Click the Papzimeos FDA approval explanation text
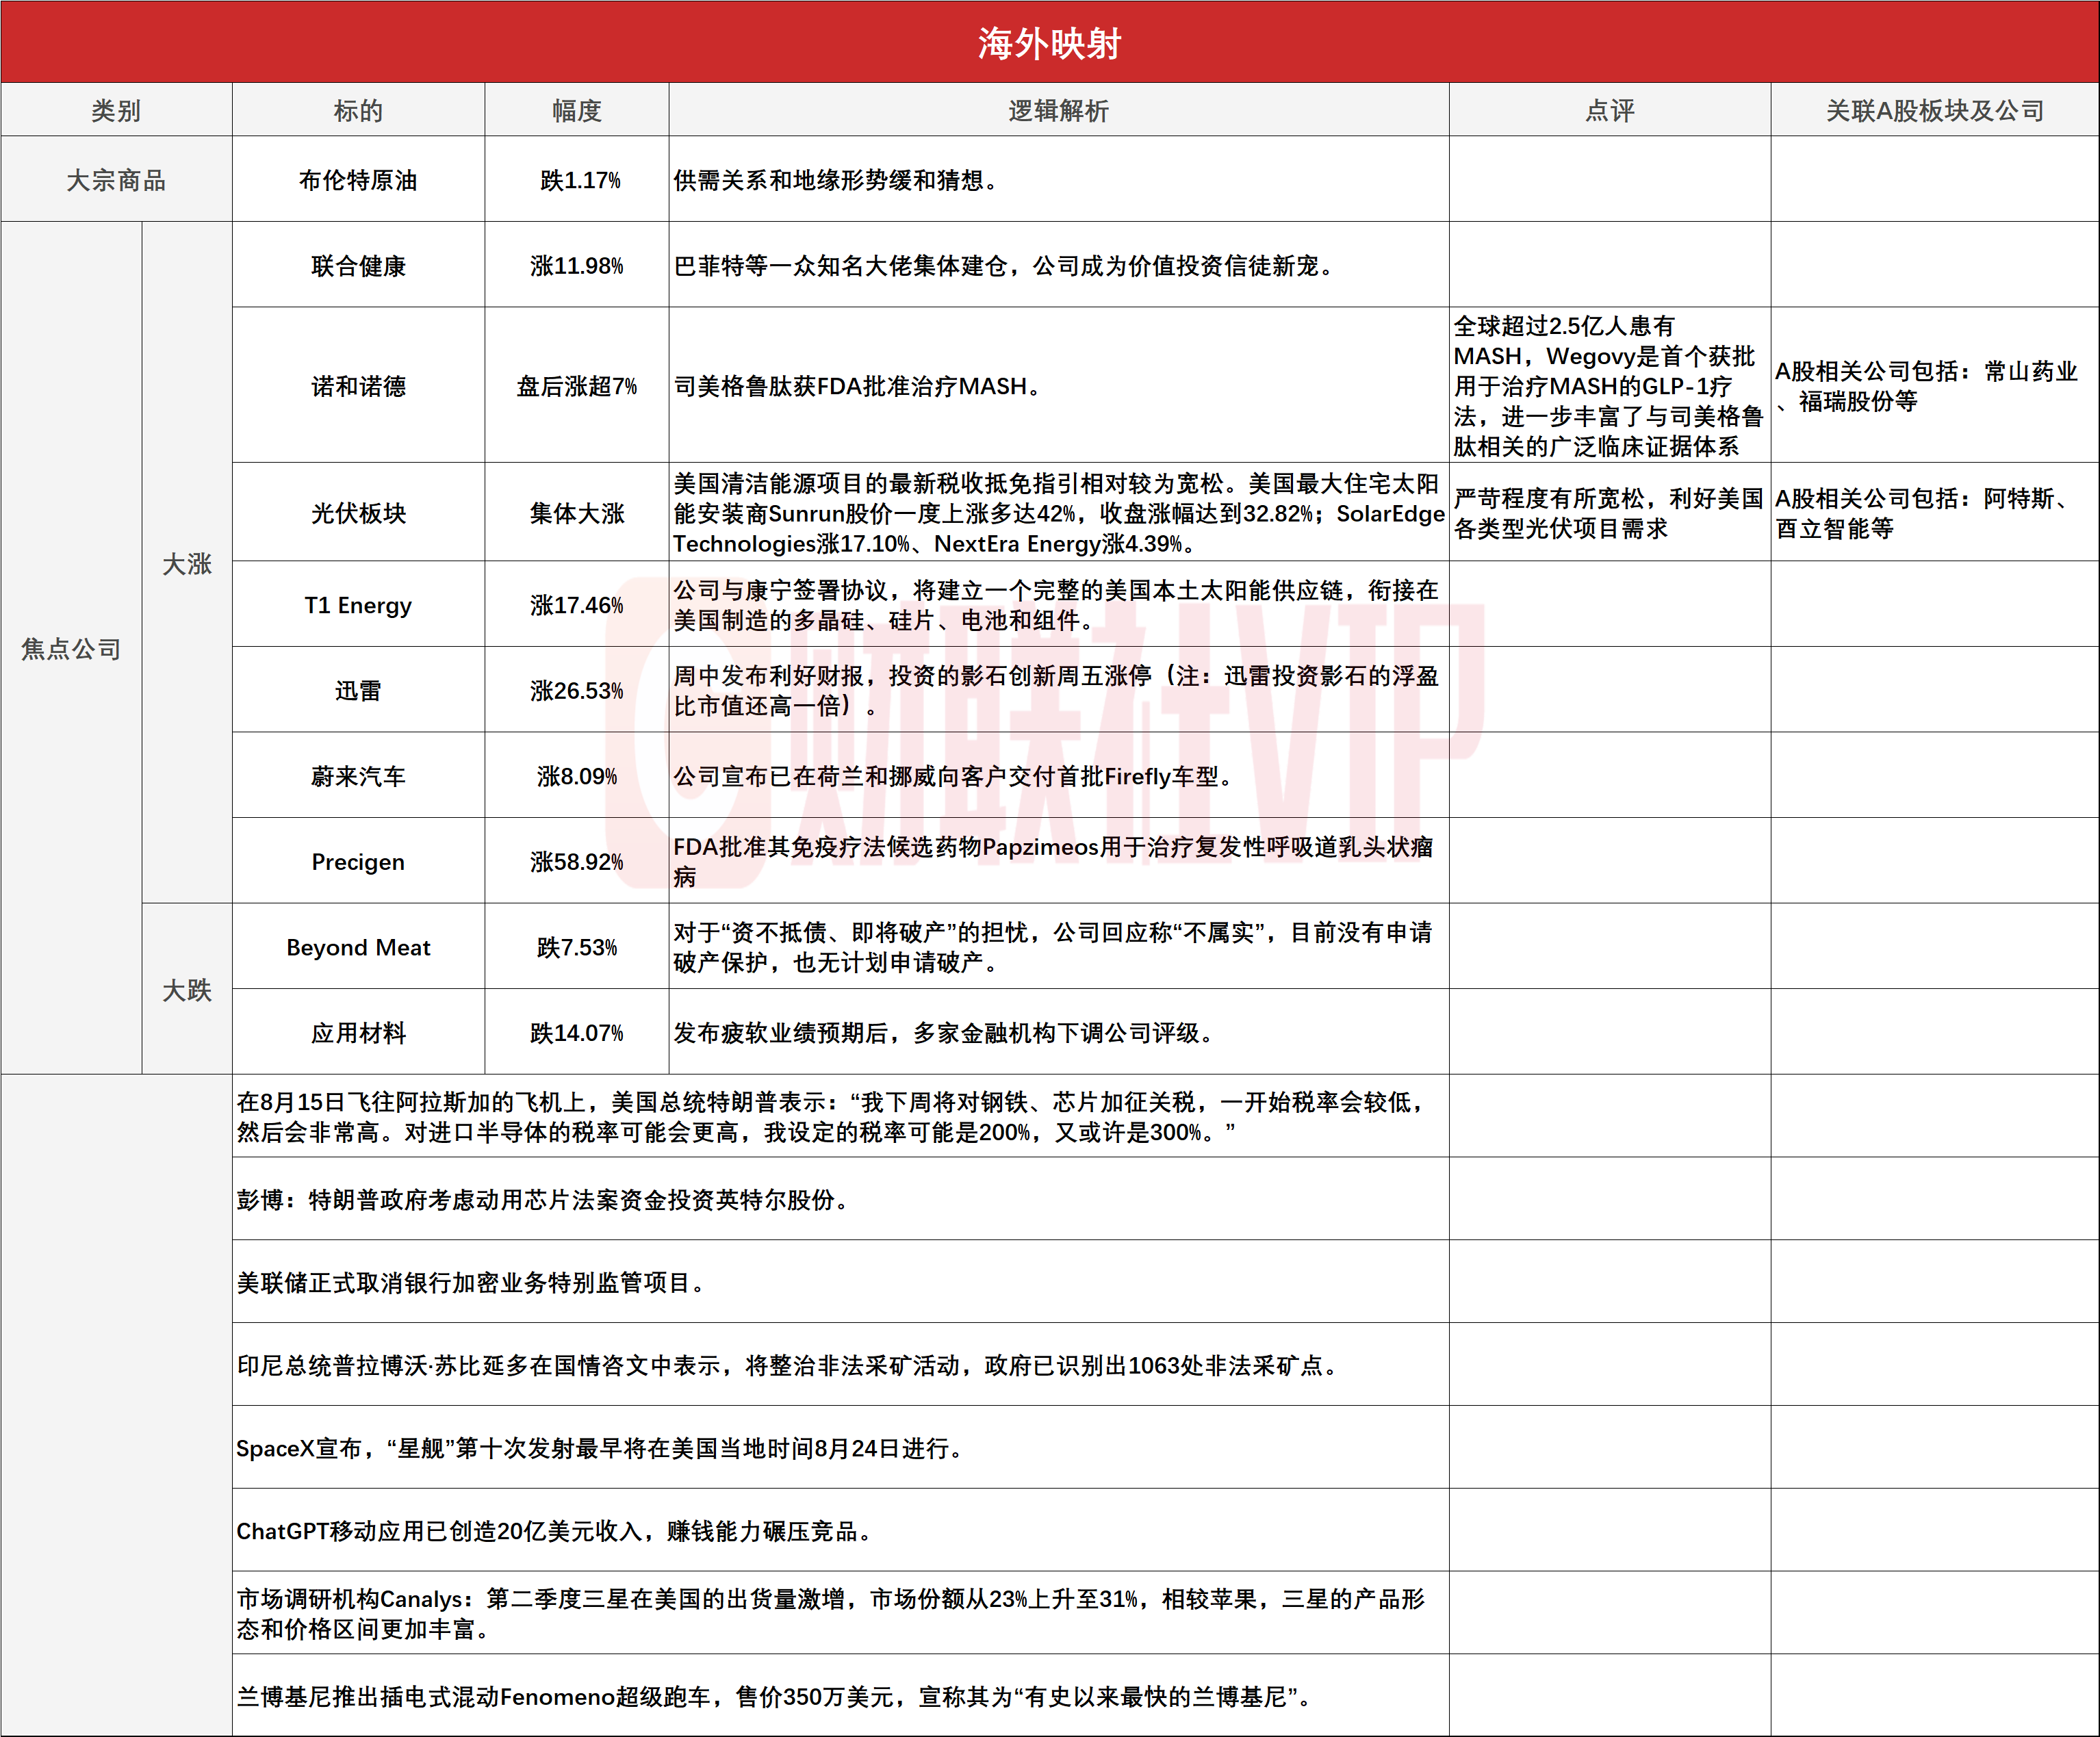The height and width of the screenshot is (1737, 2100). click(x=1053, y=861)
